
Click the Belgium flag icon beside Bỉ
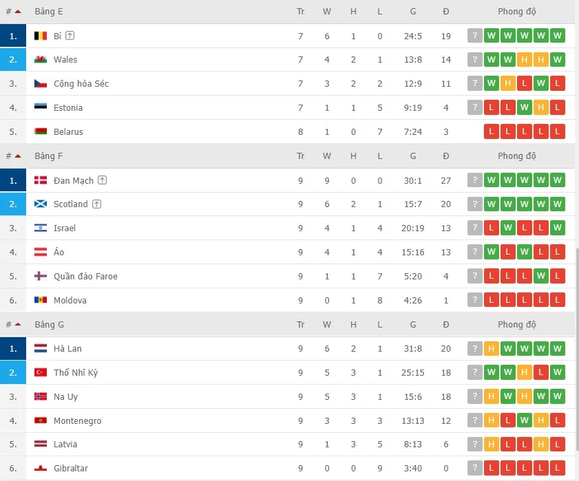click(x=41, y=36)
